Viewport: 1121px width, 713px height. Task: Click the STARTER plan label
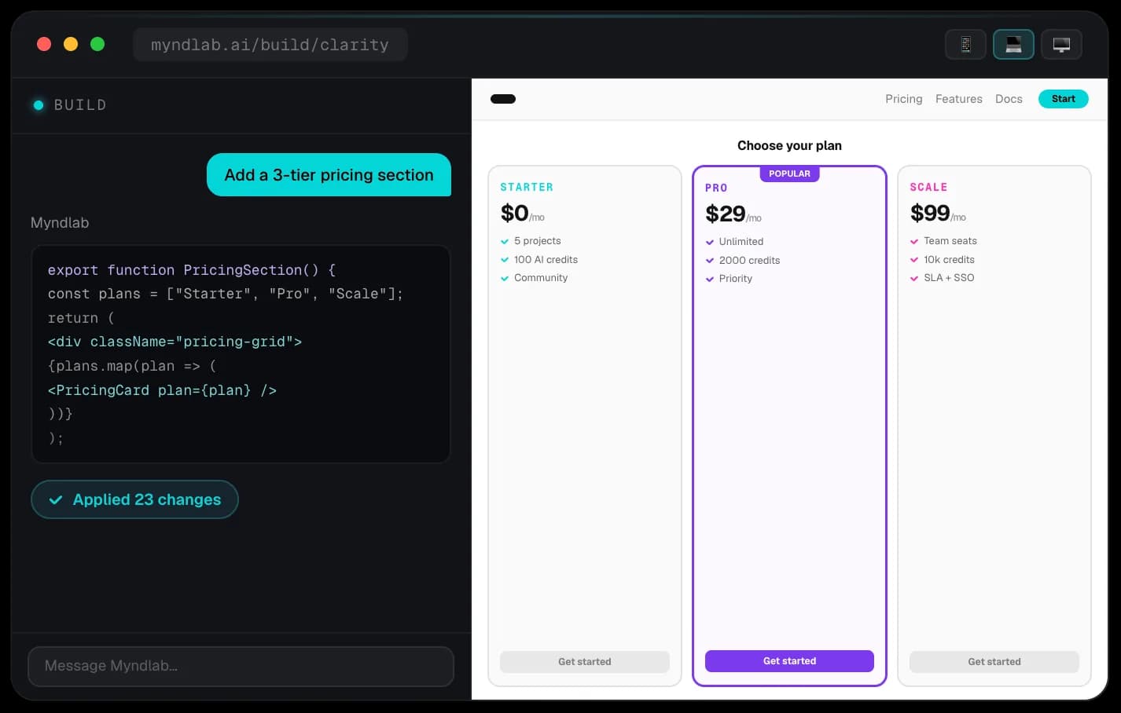[x=527, y=187]
